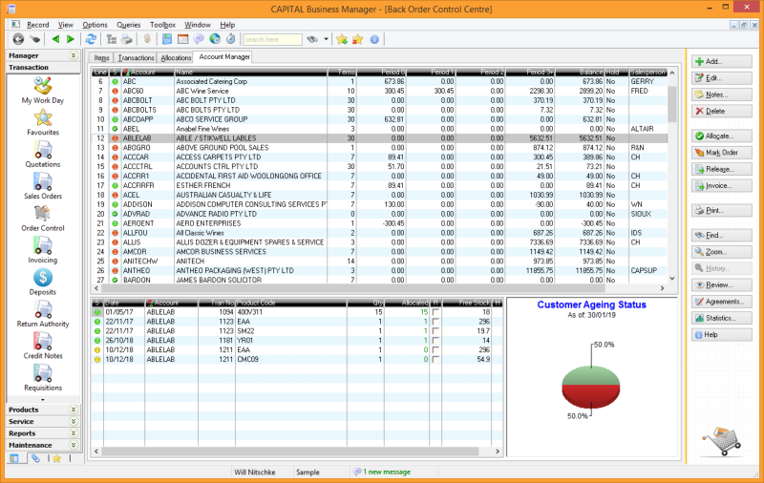Switch to paperclip tab under sidebar
This screenshot has height=483, width=764.
pos(35,458)
